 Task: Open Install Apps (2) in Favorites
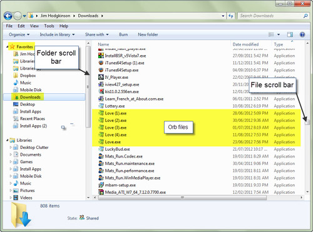[33, 126]
